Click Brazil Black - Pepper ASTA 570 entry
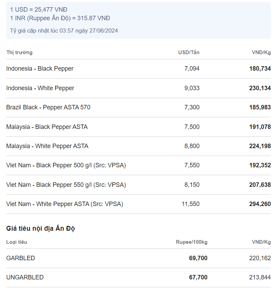Viewport: 280px width, 289px height. [x=48, y=107]
